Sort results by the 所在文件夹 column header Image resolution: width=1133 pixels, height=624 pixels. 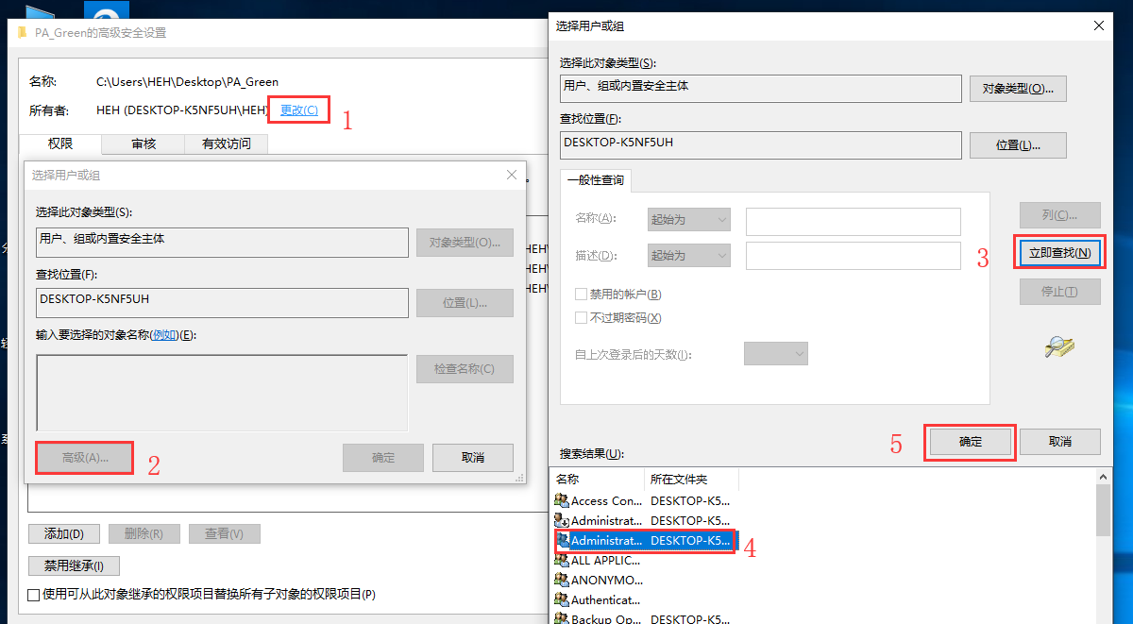click(691, 480)
